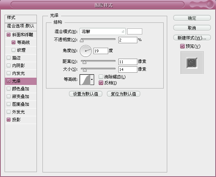Screen dimensions: 216x177
Task: Uncheck the 光泽 checkbox
Action: point(8,81)
